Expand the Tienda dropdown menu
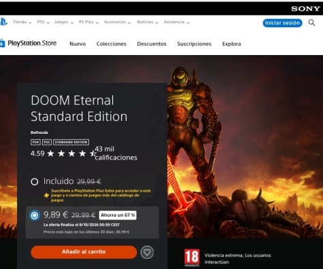This screenshot has width=323, height=269. tap(22, 22)
